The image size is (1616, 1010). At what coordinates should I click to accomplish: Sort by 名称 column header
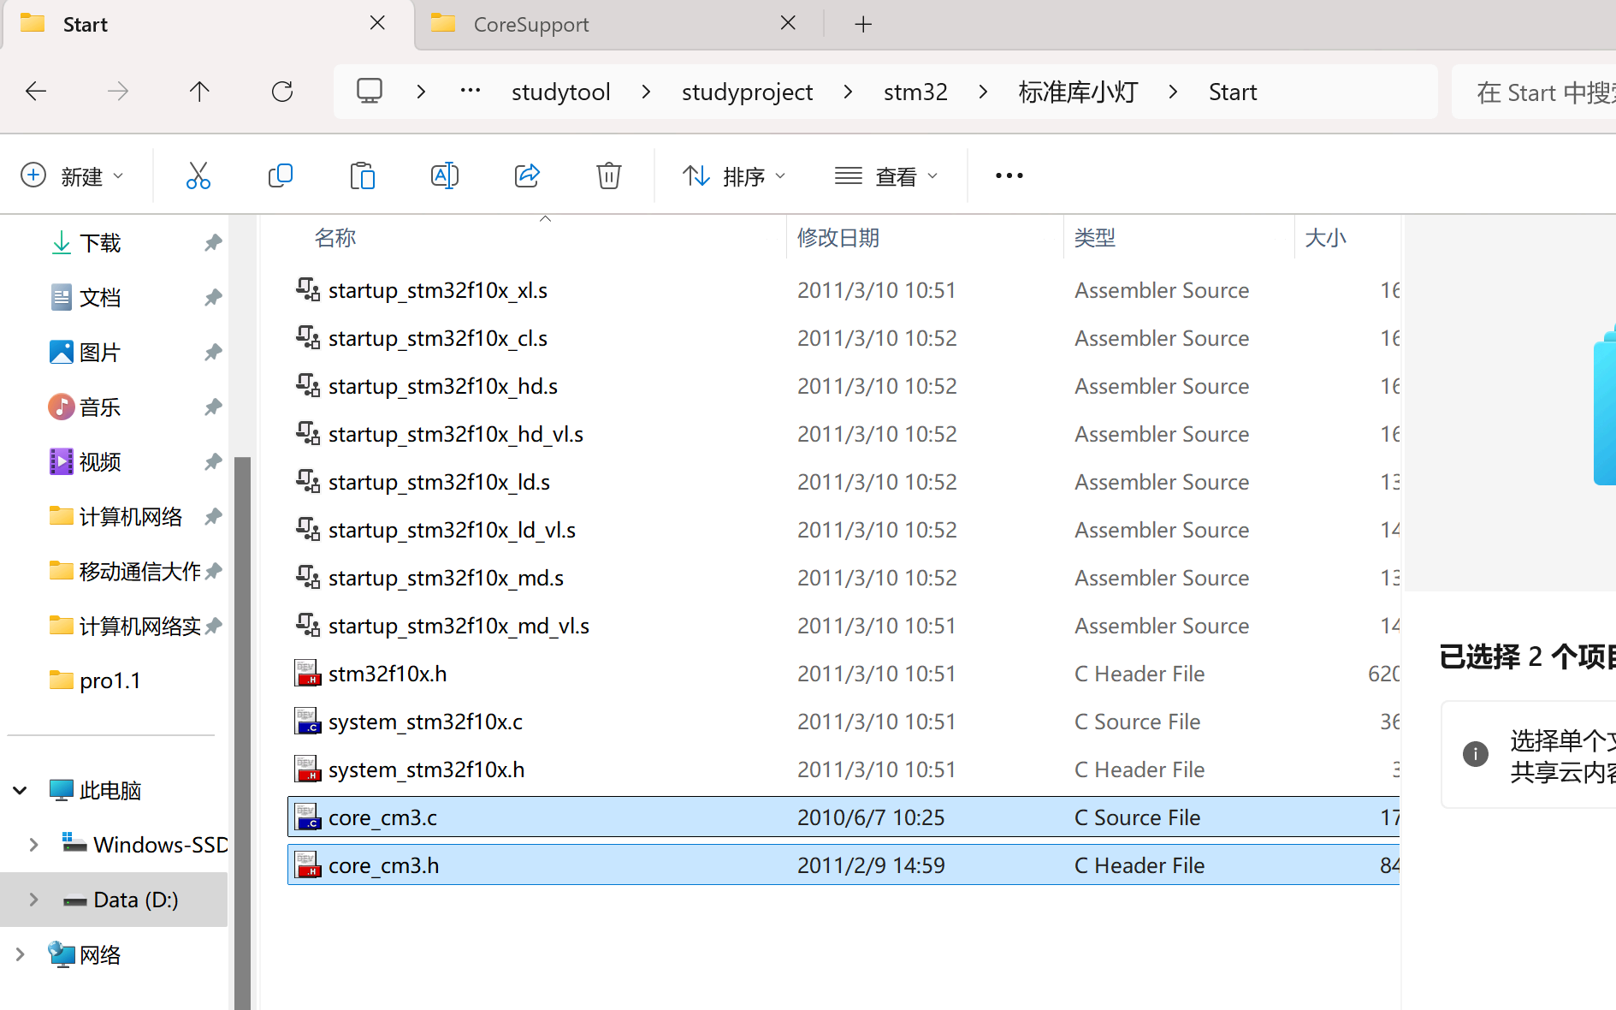(335, 237)
